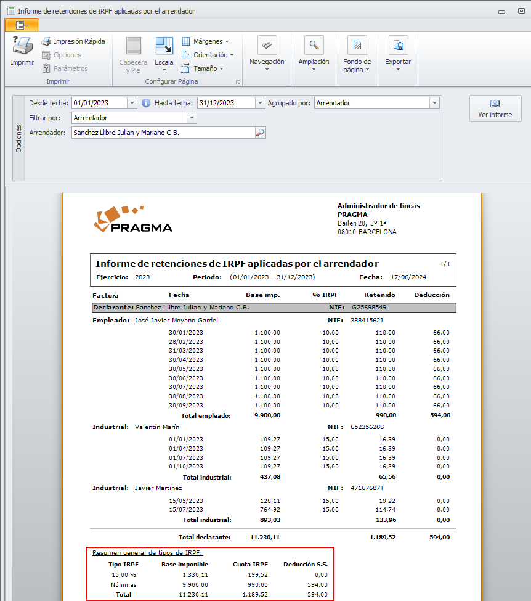The width and height of the screenshot is (531, 601).
Task: Click the Hasta fecha date field
Action: [226, 103]
